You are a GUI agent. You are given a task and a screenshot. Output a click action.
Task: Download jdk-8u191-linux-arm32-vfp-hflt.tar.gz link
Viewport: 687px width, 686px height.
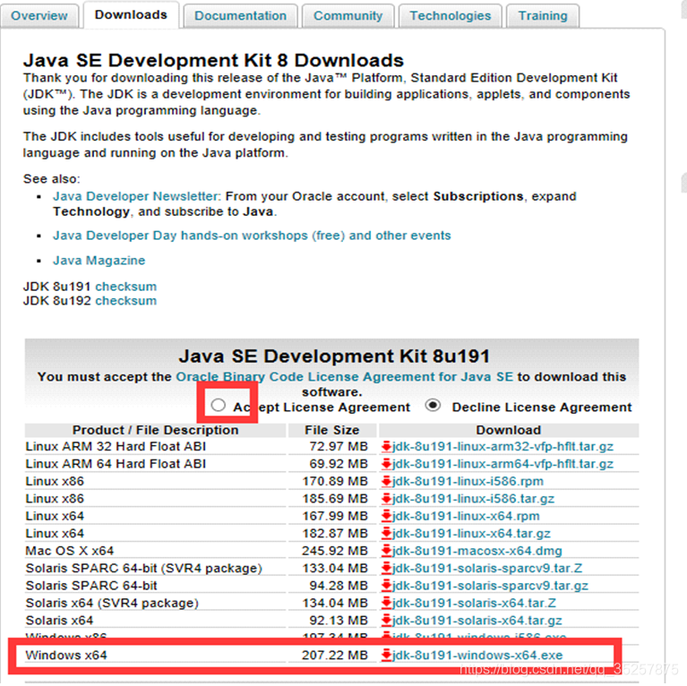point(503,446)
